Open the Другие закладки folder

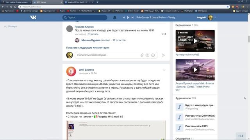[x=241, y=11]
